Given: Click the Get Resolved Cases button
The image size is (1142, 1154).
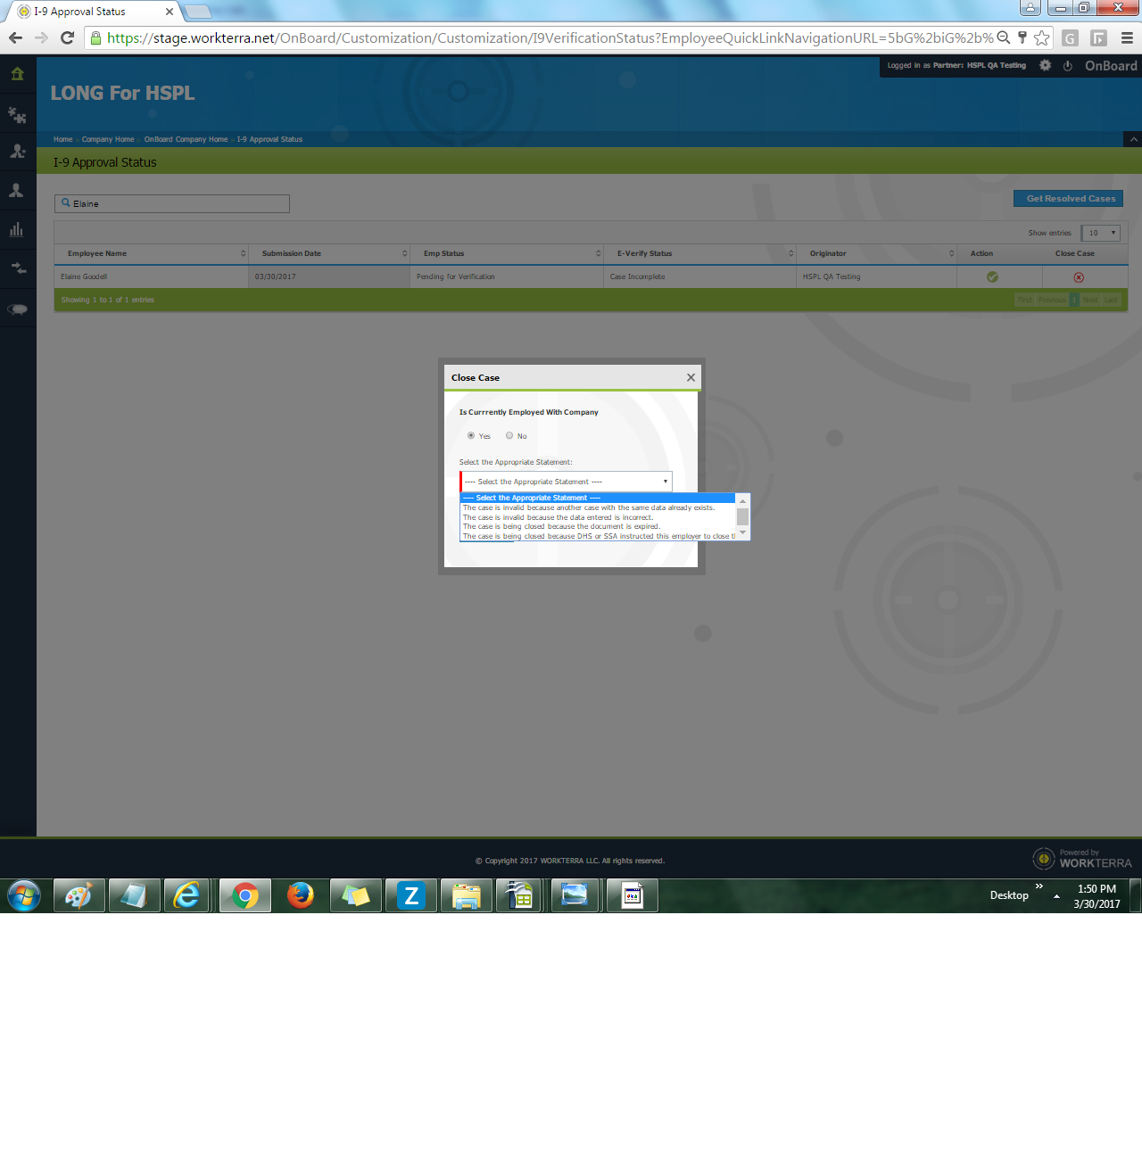Looking at the screenshot, I should [1068, 199].
